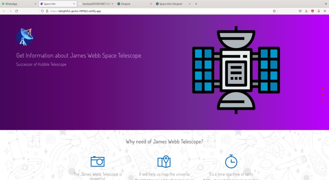Click 'Get Information about James Webb Space Telescope' heading

[x=79, y=56]
